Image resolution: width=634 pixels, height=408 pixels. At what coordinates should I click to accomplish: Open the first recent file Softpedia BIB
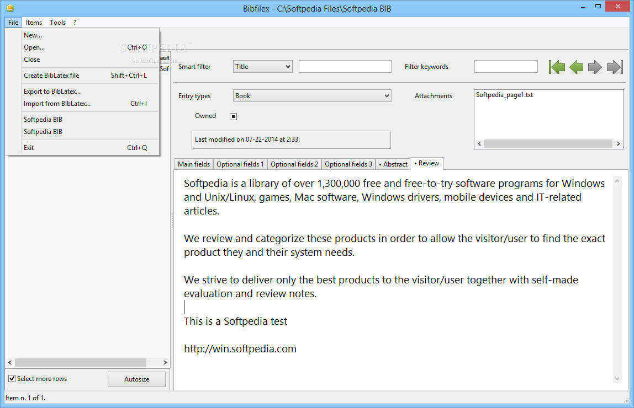82,120
